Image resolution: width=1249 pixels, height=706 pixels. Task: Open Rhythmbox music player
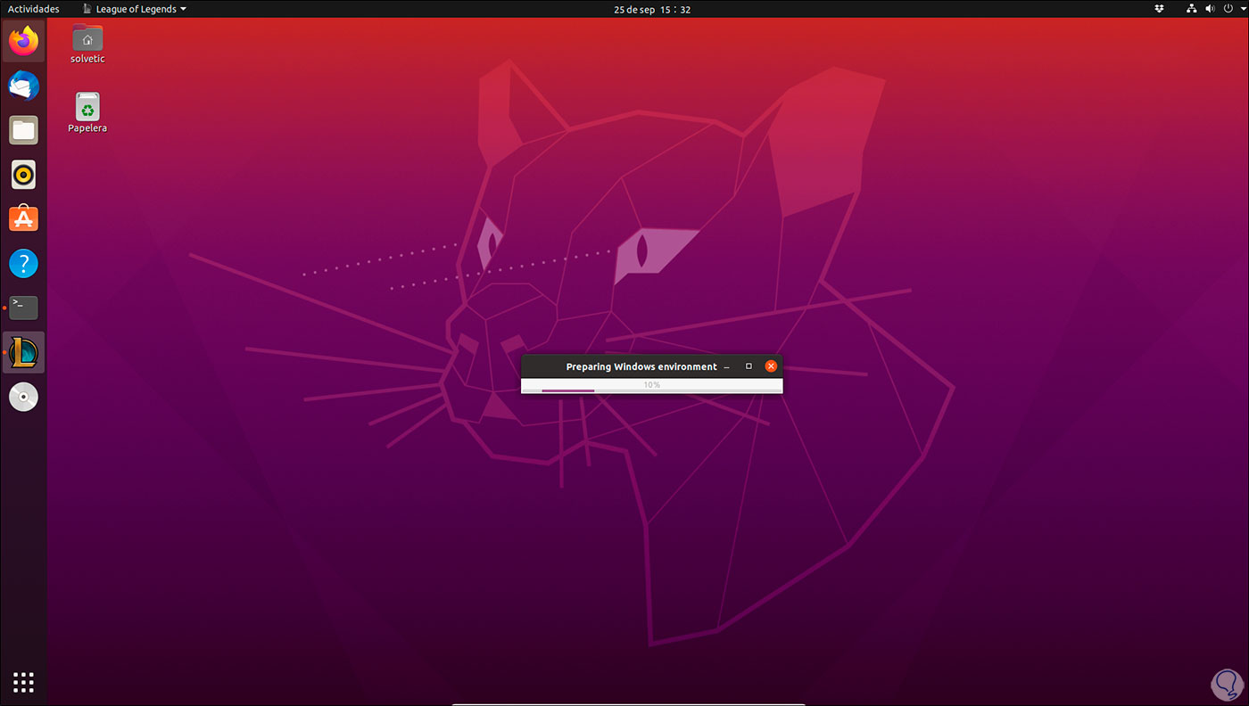pyautogui.click(x=24, y=175)
